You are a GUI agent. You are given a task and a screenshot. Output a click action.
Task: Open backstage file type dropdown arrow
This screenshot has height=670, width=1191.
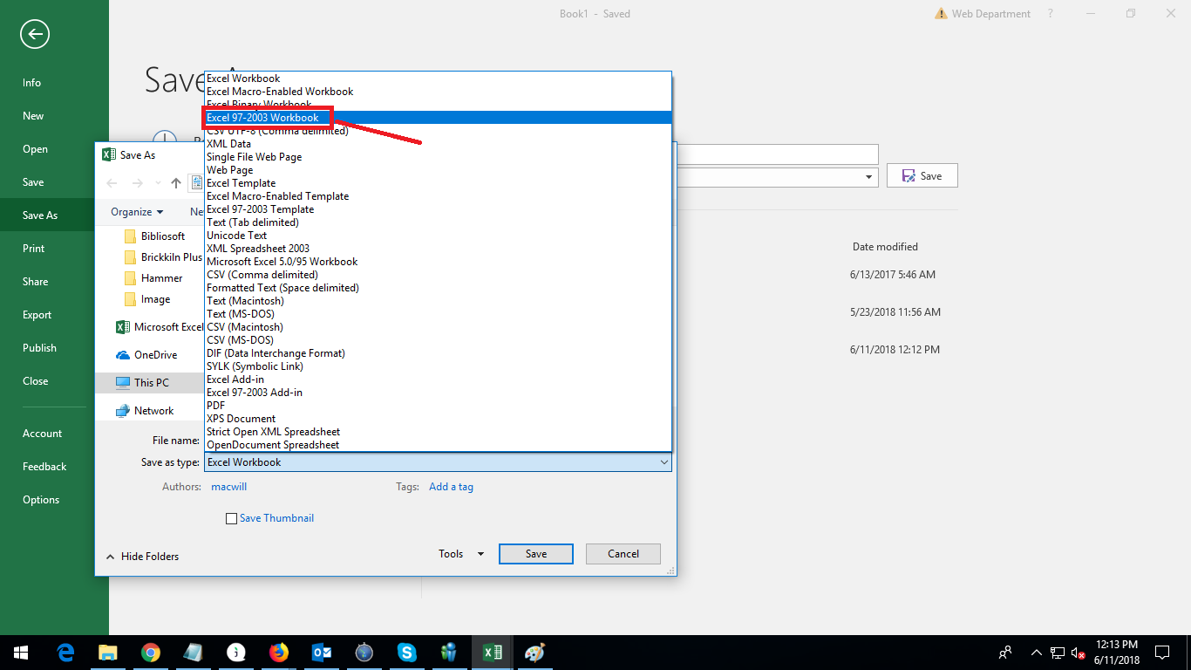point(869,176)
